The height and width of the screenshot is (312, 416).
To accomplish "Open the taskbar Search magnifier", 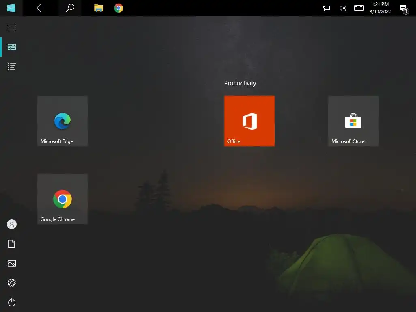I will [x=70, y=8].
